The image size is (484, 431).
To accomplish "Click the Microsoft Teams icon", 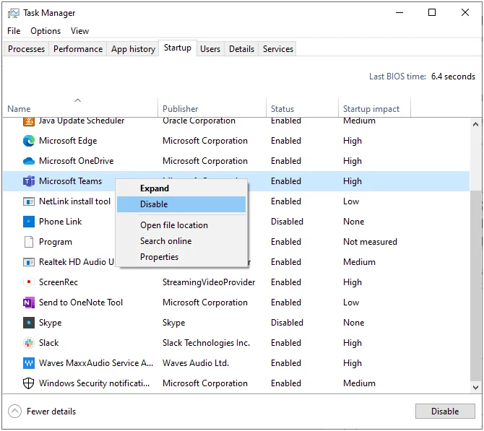I will click(x=29, y=181).
